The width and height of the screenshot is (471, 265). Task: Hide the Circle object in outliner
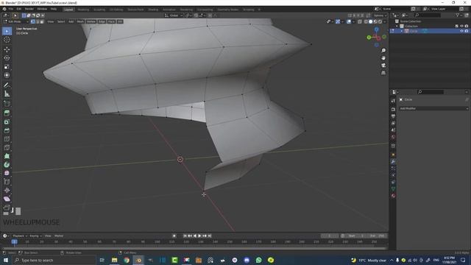461,31
